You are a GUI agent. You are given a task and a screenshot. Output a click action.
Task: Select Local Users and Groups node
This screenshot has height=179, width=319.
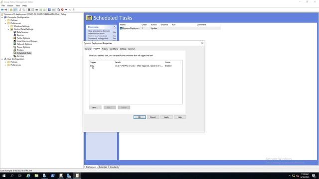pos(27,41)
